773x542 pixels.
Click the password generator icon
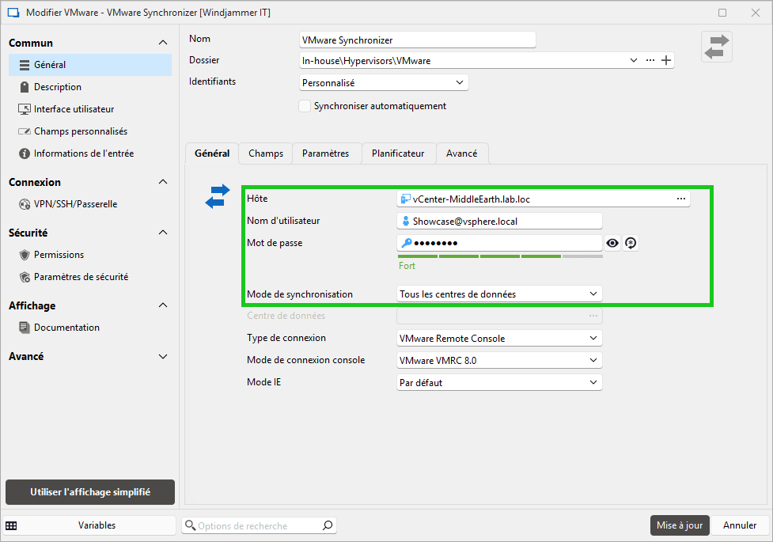(631, 243)
